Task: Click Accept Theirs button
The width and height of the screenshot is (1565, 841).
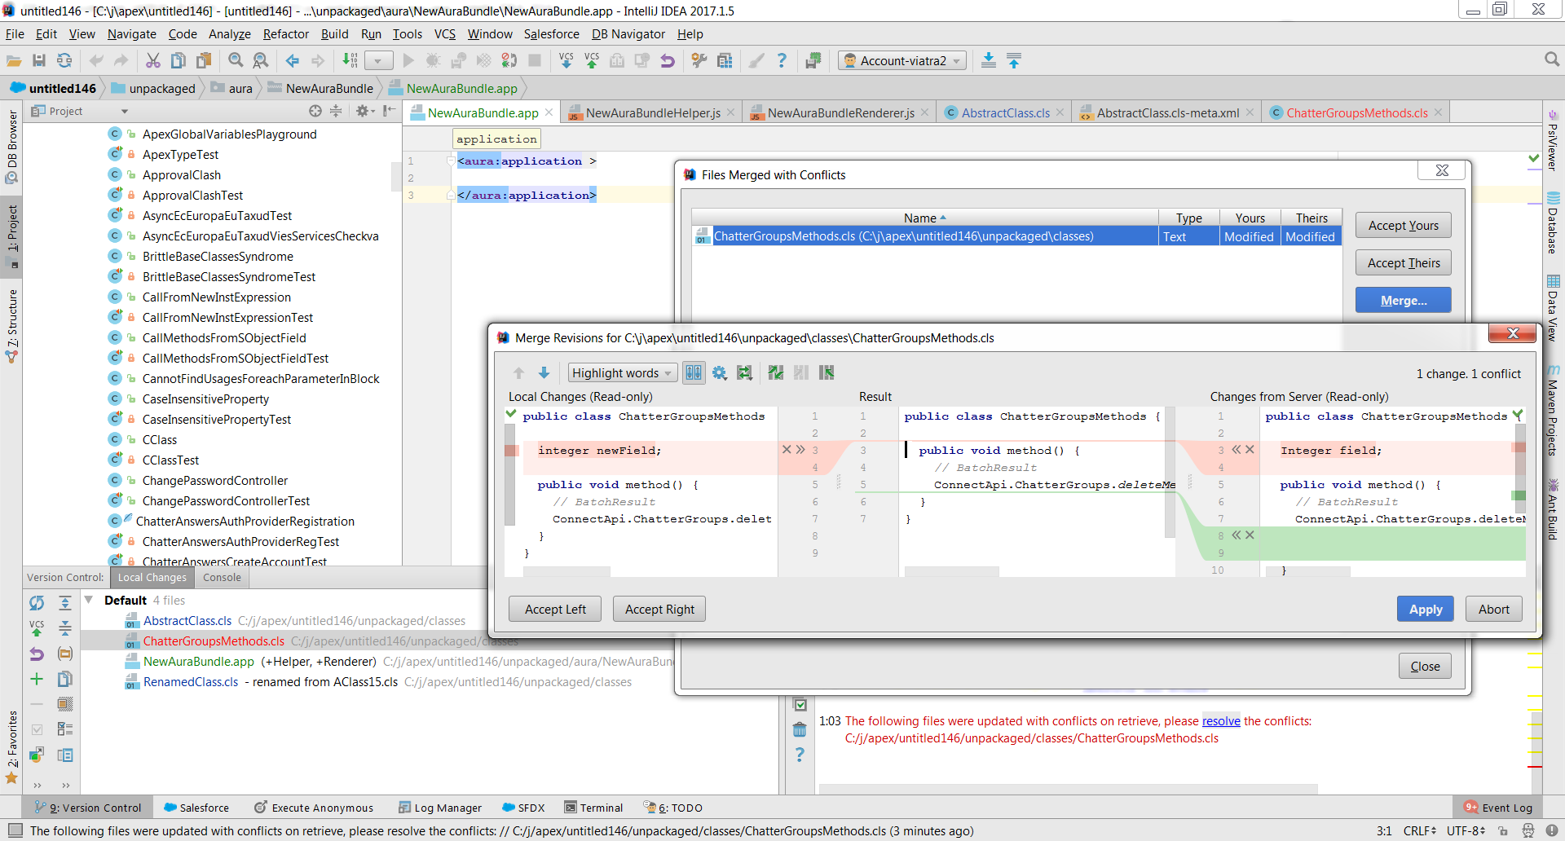Action: click(x=1403, y=263)
